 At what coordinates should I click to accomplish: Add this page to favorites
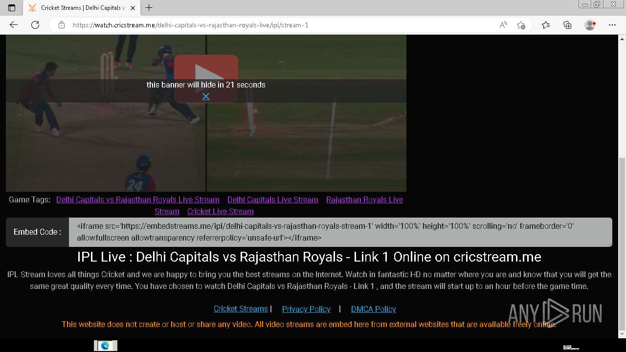coord(521,25)
